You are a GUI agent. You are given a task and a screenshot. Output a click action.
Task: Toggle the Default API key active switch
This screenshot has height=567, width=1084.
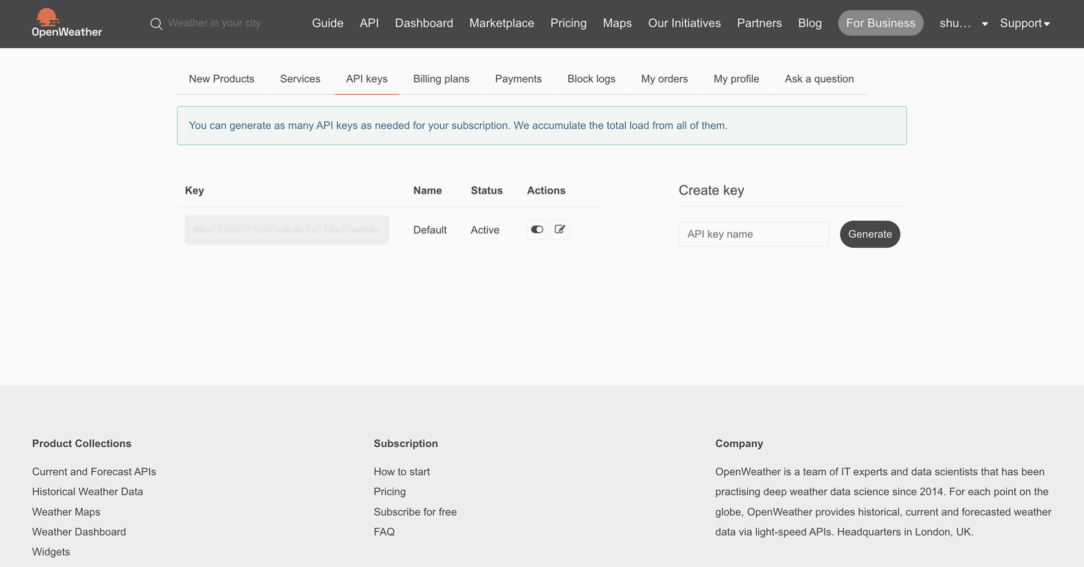click(537, 230)
